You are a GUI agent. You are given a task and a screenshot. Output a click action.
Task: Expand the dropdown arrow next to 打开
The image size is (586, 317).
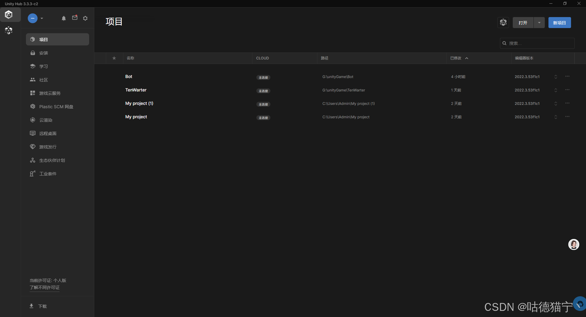[x=539, y=23]
